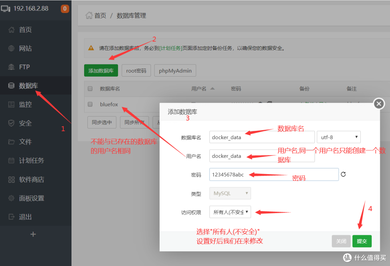Screen dimensions: 390x266
Task: Close the 添加数据库 dialog with X
Action: click(x=379, y=103)
